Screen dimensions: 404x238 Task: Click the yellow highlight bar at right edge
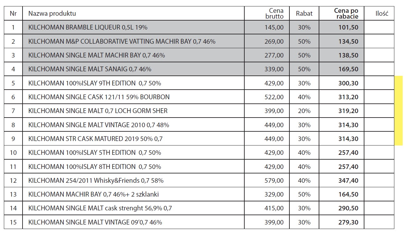[x=399, y=110]
